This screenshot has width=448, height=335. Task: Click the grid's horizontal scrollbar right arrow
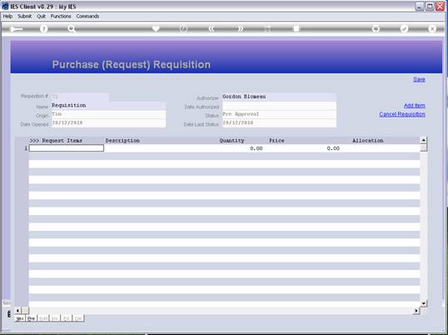(x=416, y=311)
